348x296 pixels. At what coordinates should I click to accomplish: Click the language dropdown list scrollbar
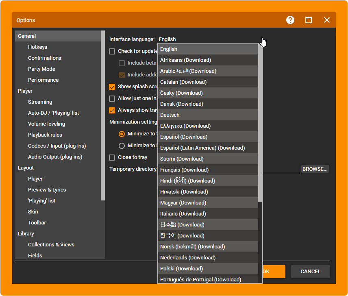point(260,122)
